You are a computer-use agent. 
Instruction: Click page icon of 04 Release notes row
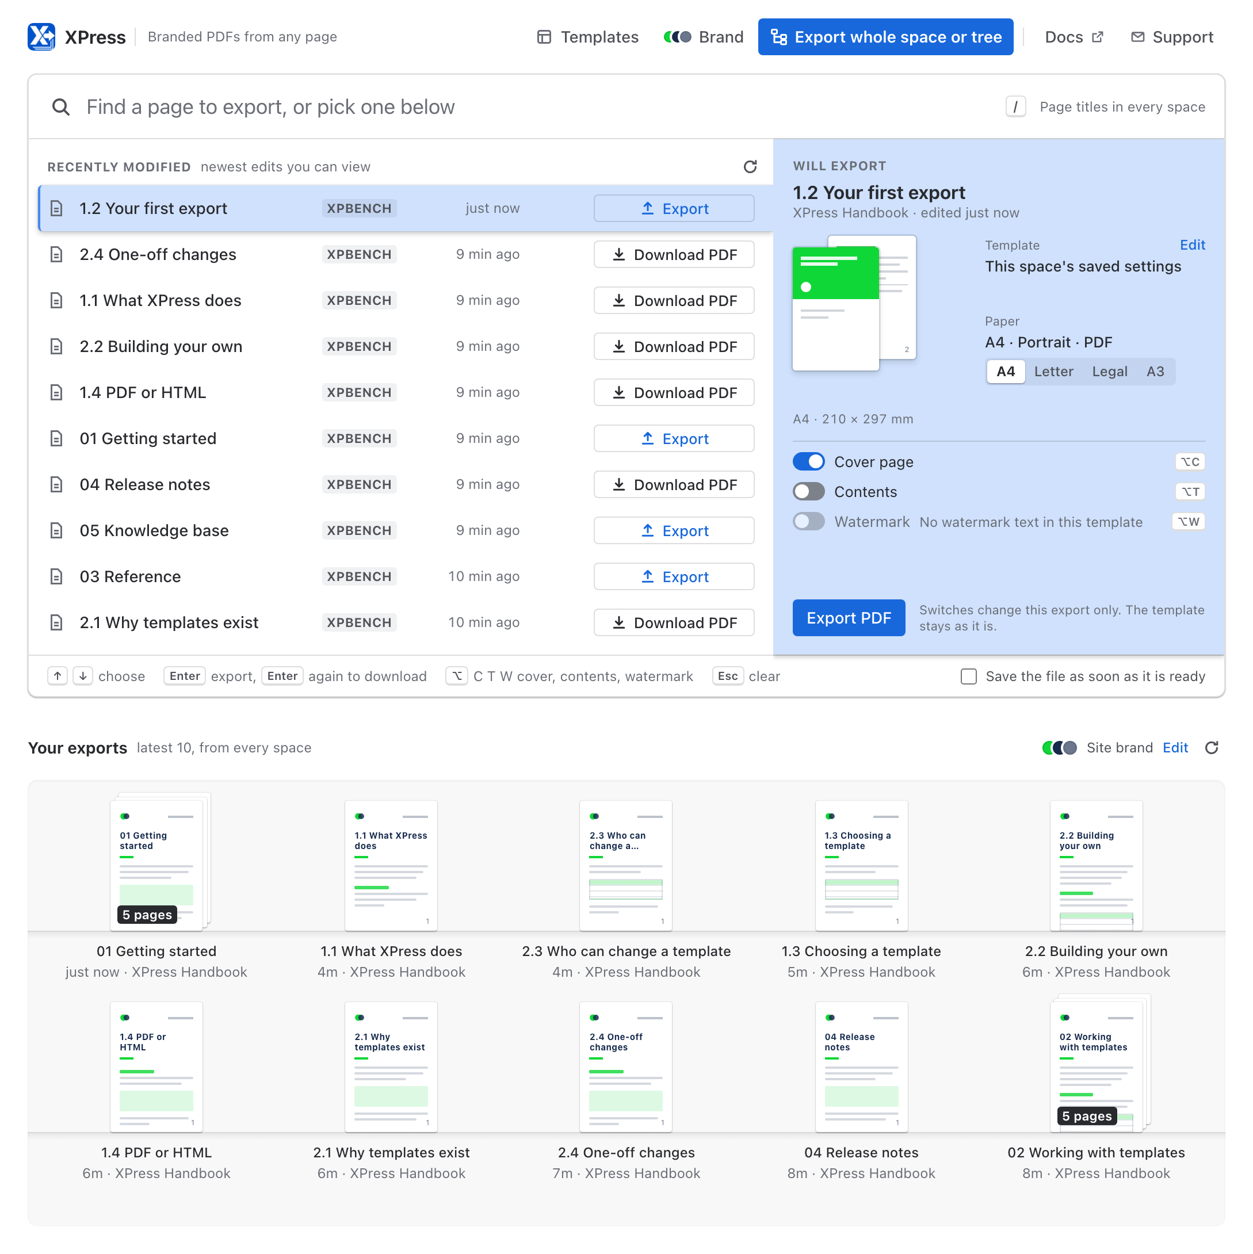coord(56,485)
